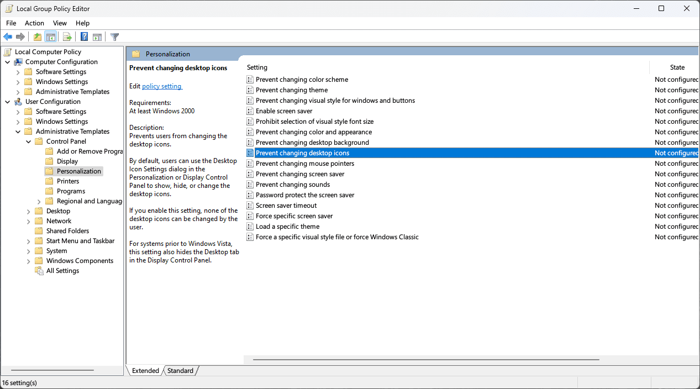Expand the Start Menu and Taskbar node
The image size is (700, 389).
pos(29,241)
